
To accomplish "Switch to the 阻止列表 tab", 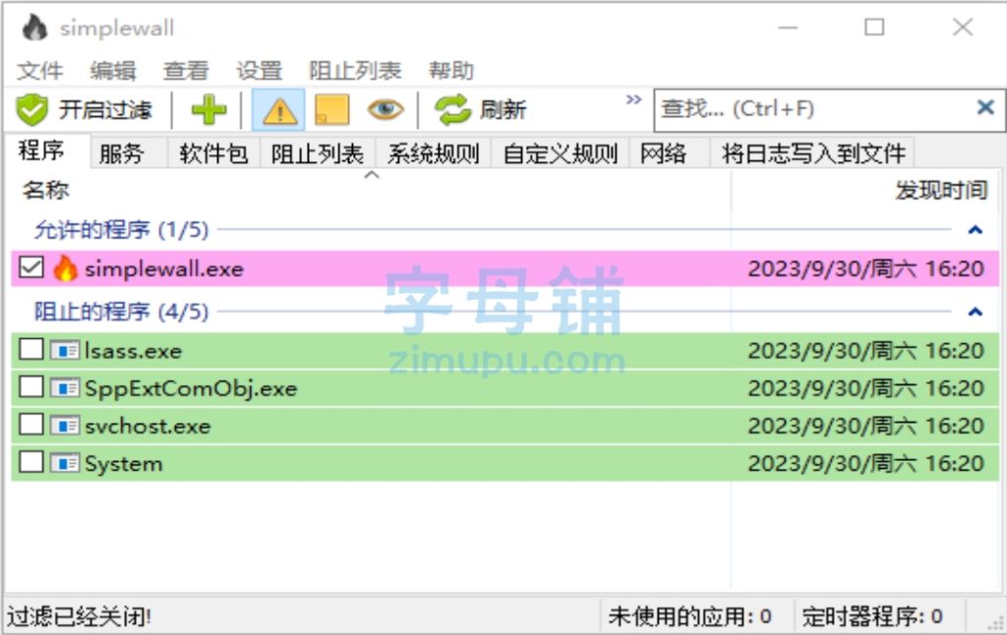I will [318, 154].
